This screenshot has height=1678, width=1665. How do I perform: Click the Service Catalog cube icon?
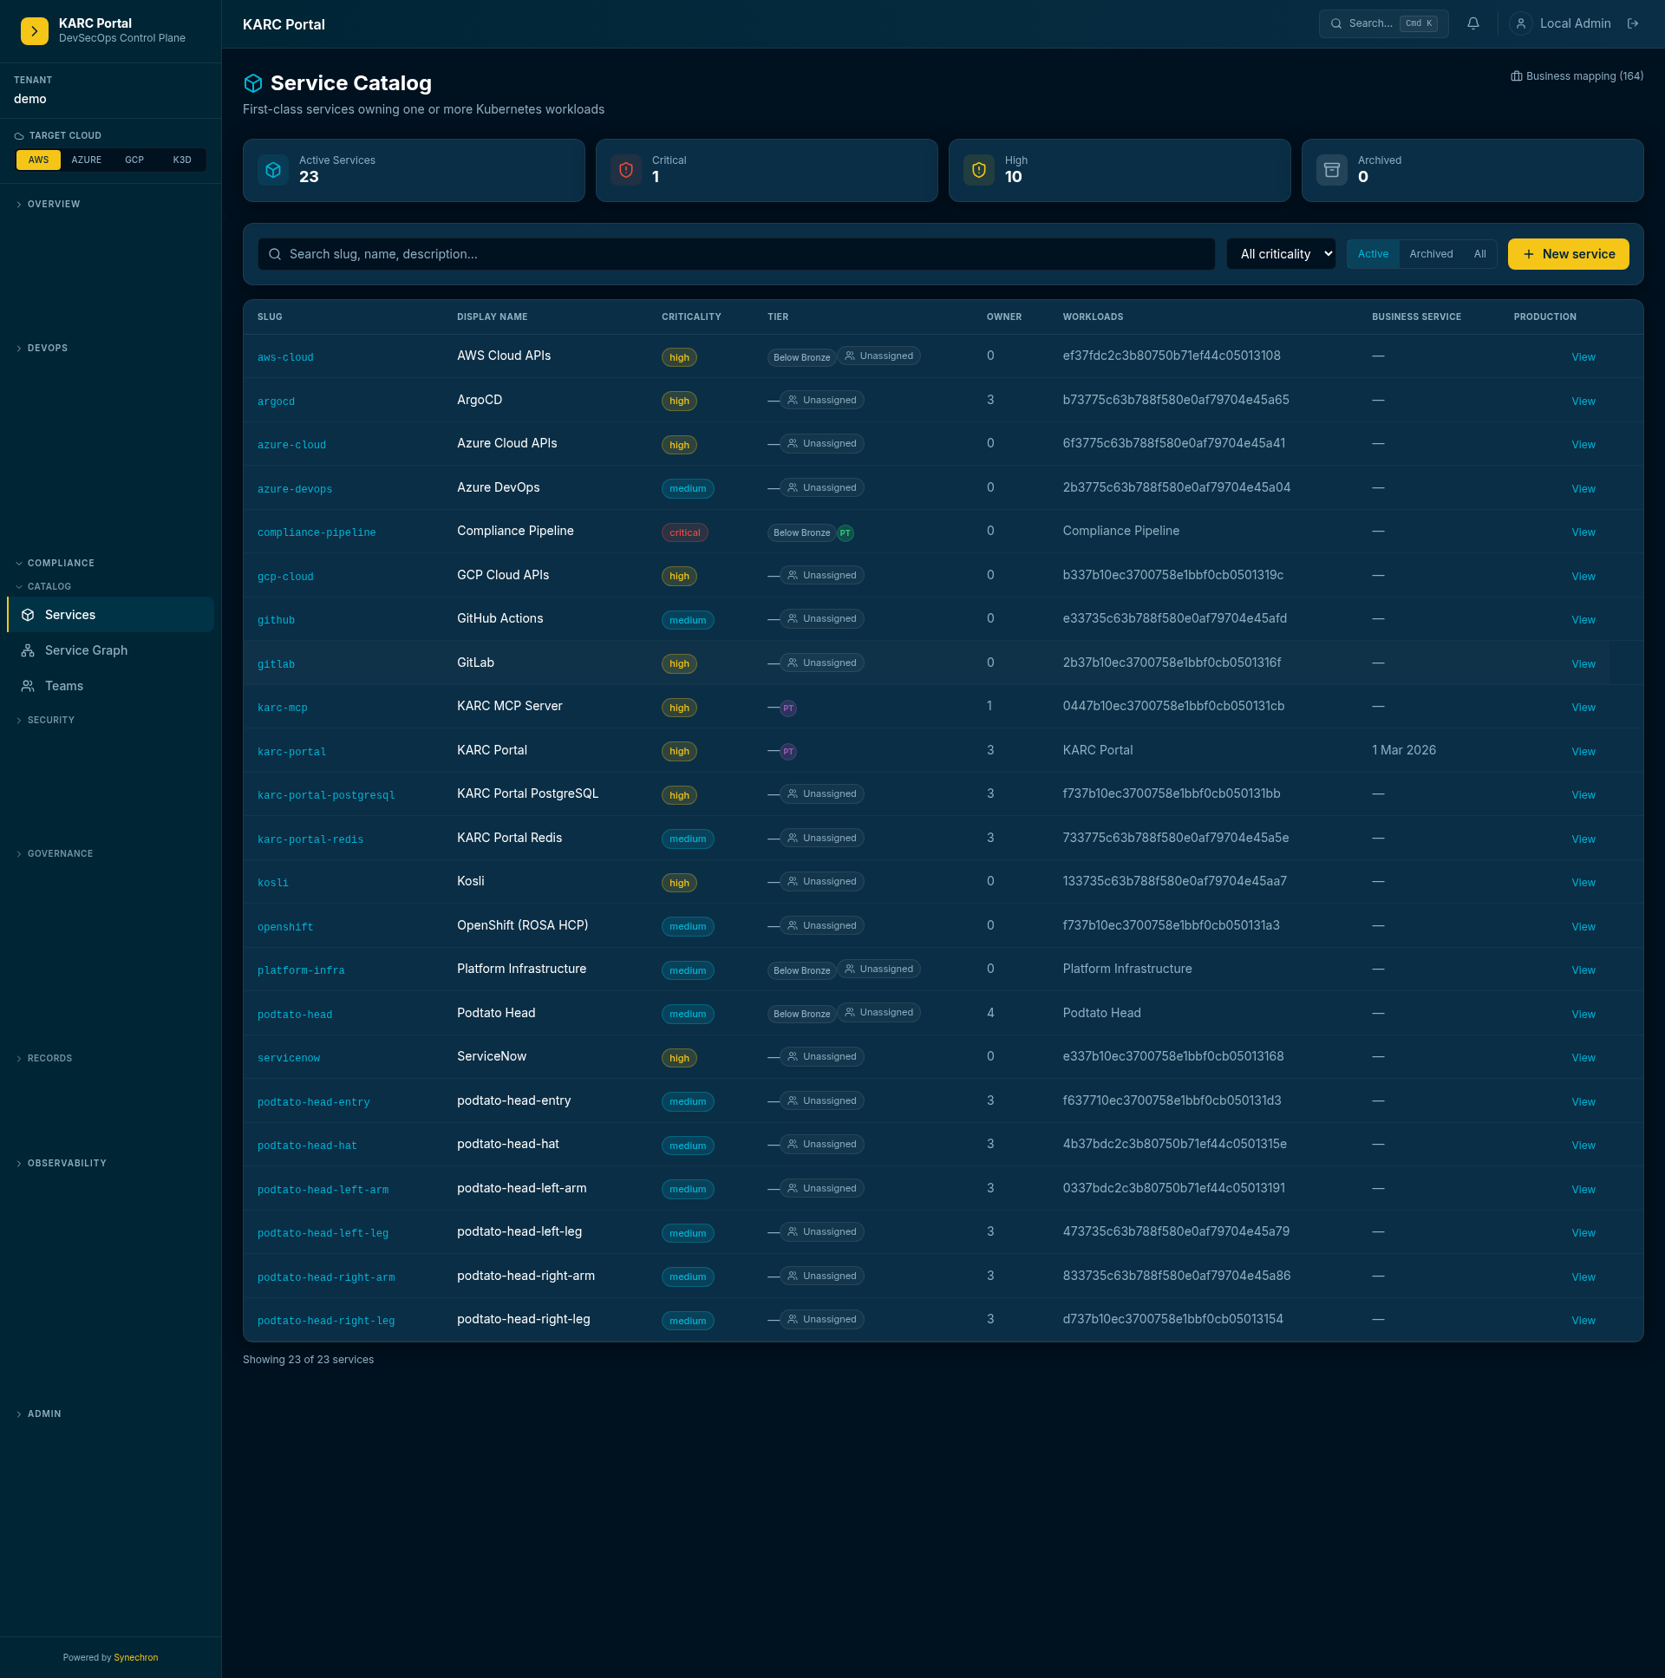[252, 83]
